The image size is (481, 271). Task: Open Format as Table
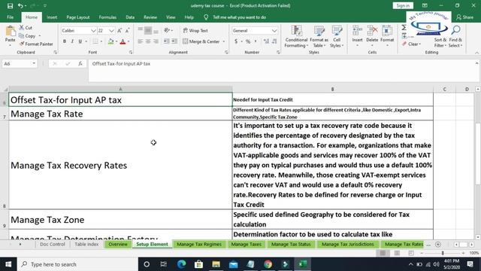[x=319, y=37]
